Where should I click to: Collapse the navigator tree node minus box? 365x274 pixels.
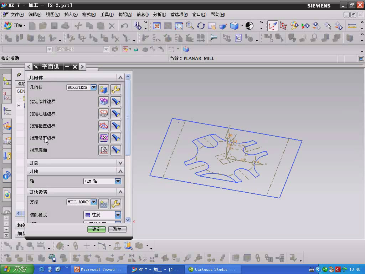[19, 105]
